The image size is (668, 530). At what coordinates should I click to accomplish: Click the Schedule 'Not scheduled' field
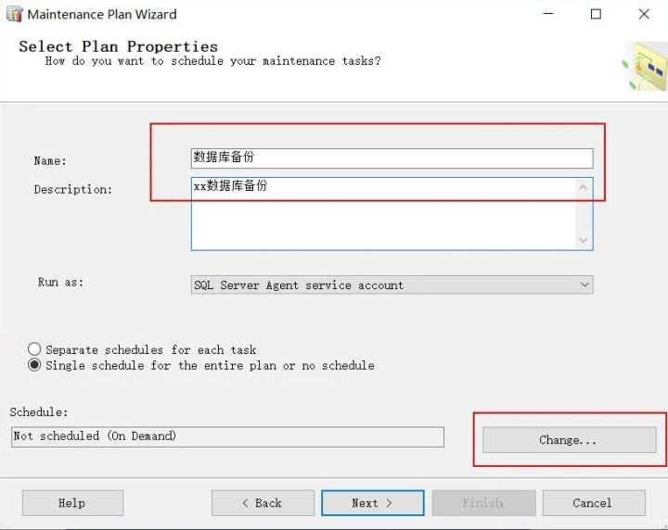pos(227,436)
